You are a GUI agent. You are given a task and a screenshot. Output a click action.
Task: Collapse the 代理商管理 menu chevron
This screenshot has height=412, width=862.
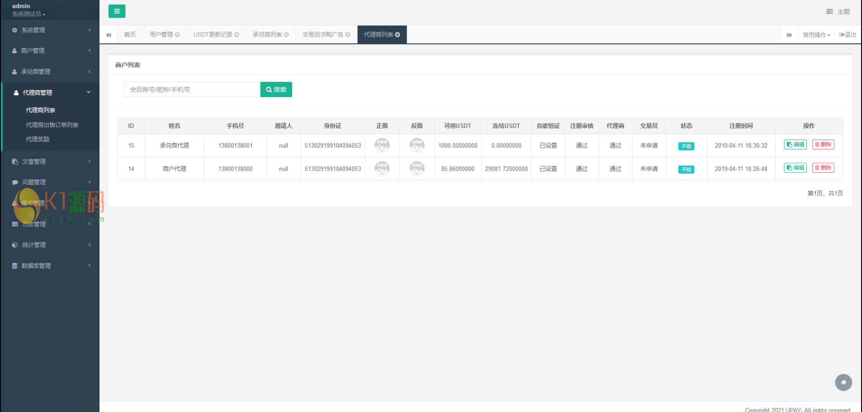(x=89, y=92)
